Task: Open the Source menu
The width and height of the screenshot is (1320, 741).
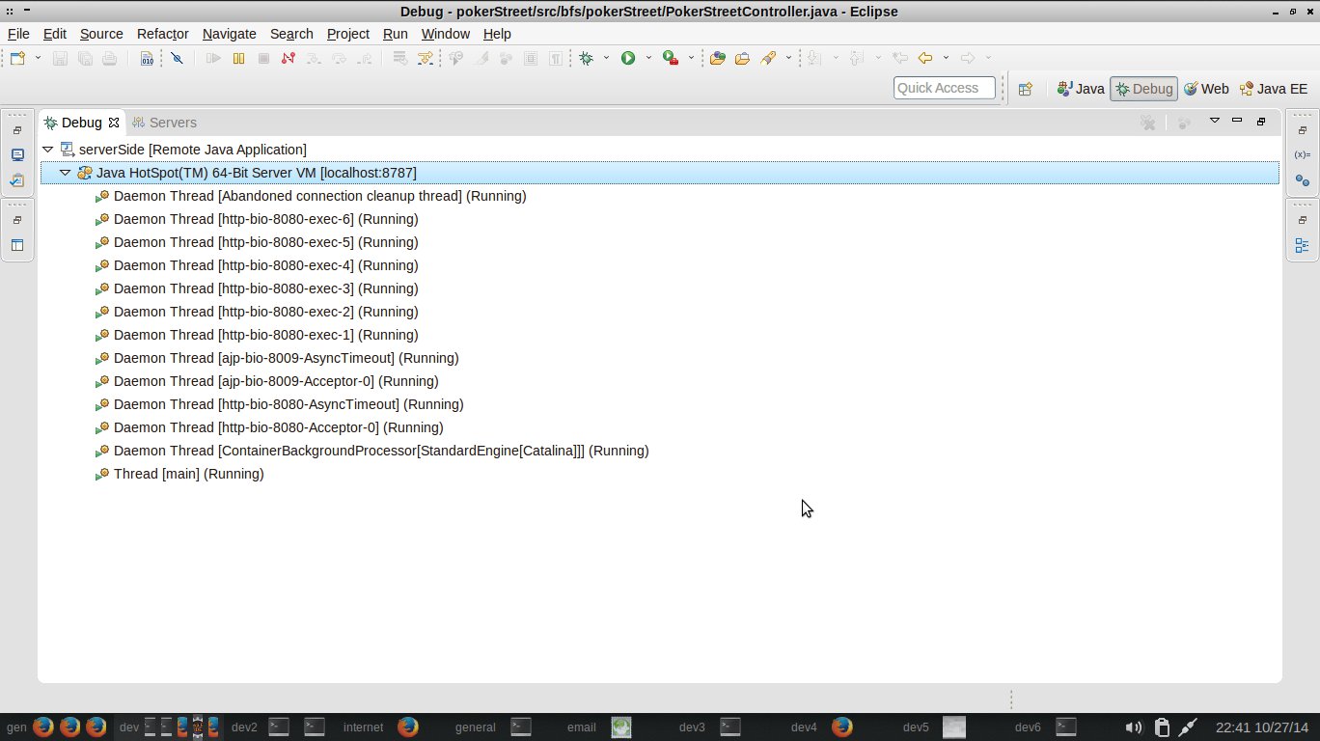Action: coord(101,34)
